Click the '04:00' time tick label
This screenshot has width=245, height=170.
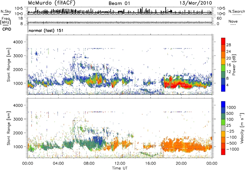[x=58, y=164]
